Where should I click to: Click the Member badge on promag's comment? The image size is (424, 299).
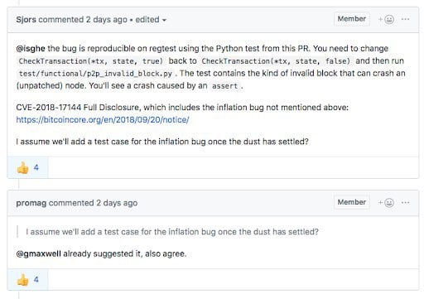pyautogui.click(x=352, y=202)
